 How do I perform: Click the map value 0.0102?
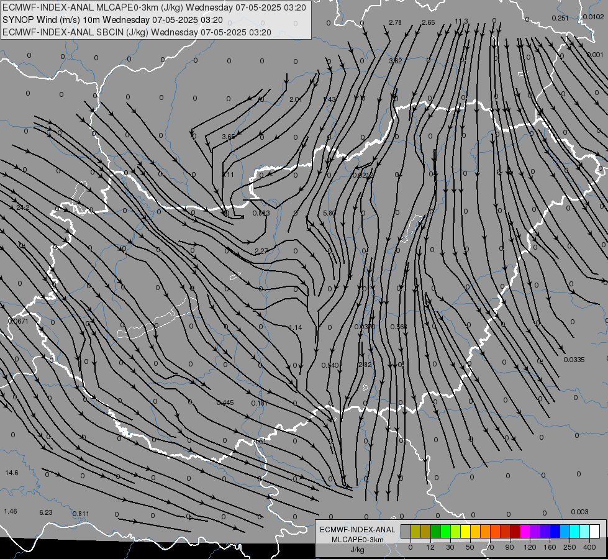pos(593,17)
